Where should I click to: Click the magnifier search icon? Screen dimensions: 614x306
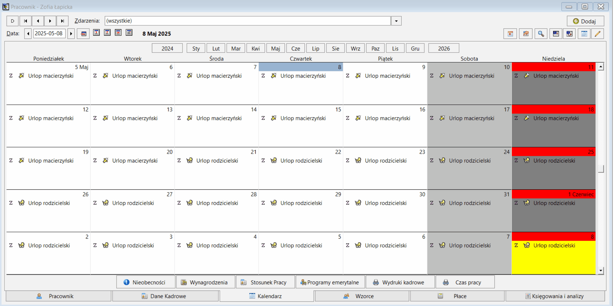(541, 34)
